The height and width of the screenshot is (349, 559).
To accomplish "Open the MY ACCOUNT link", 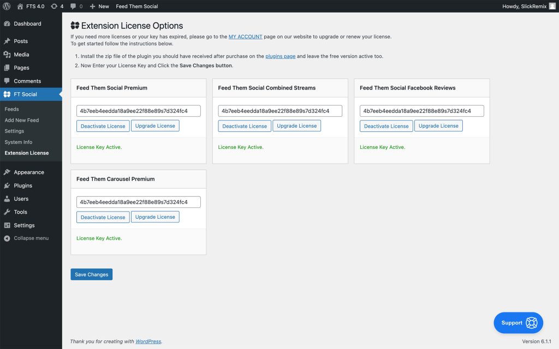I will point(245,37).
